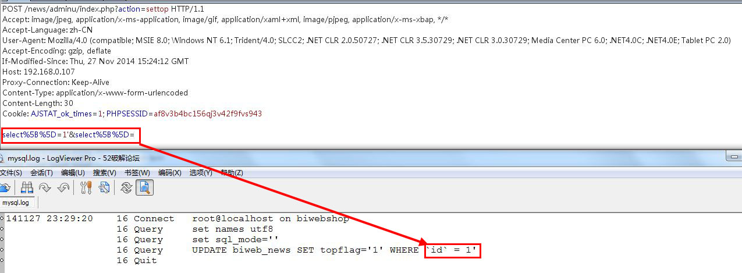
Task: Click the root@localhost on biwebshop log entry
Action: (270, 219)
